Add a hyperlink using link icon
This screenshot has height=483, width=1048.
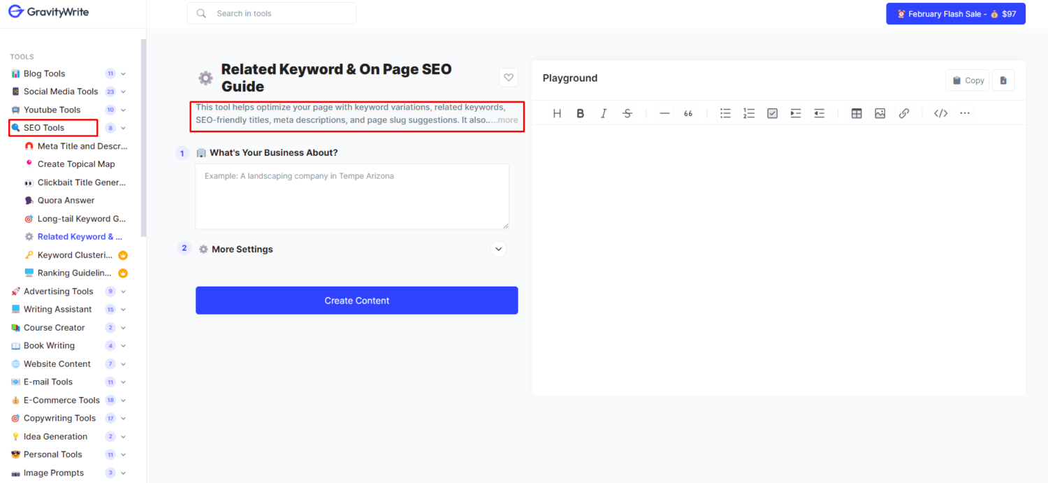coord(904,113)
